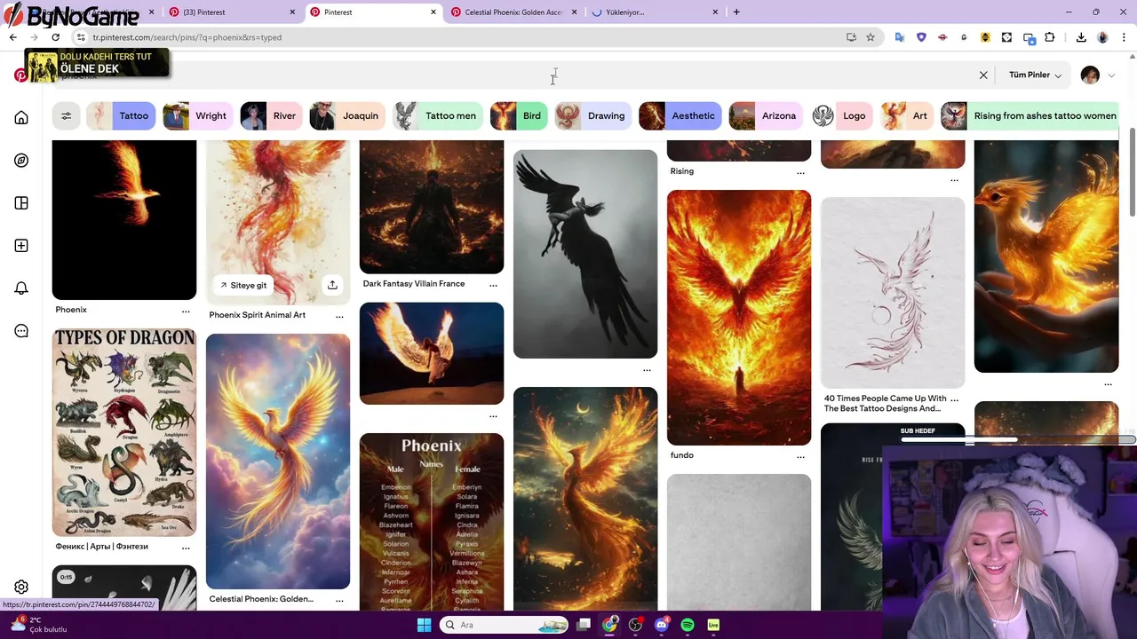Open Chrome downloads icon
The height and width of the screenshot is (639, 1137).
click(x=1081, y=37)
